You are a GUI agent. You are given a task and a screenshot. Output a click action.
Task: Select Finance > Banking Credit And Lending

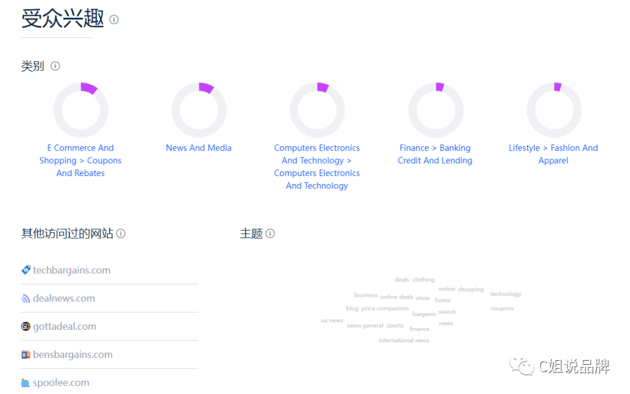coord(435,154)
